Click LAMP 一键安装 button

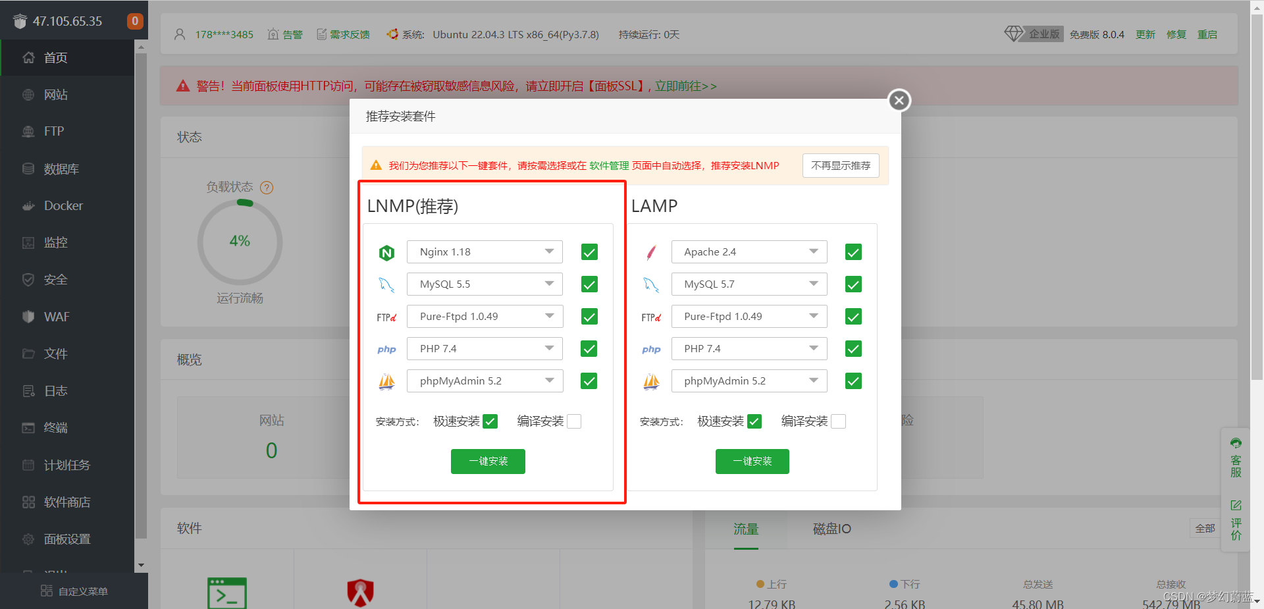click(752, 462)
